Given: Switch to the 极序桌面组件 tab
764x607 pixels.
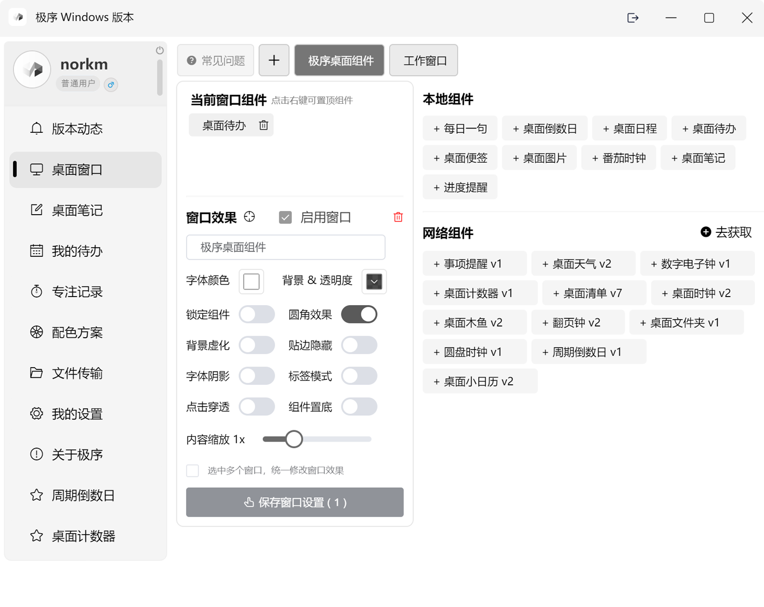Looking at the screenshot, I should [x=339, y=60].
